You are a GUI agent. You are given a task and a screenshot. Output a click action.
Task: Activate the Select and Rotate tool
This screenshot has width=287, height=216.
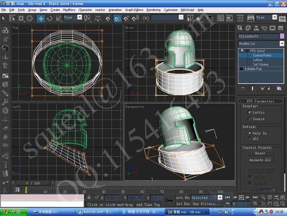pyautogui.click(x=50, y=18)
